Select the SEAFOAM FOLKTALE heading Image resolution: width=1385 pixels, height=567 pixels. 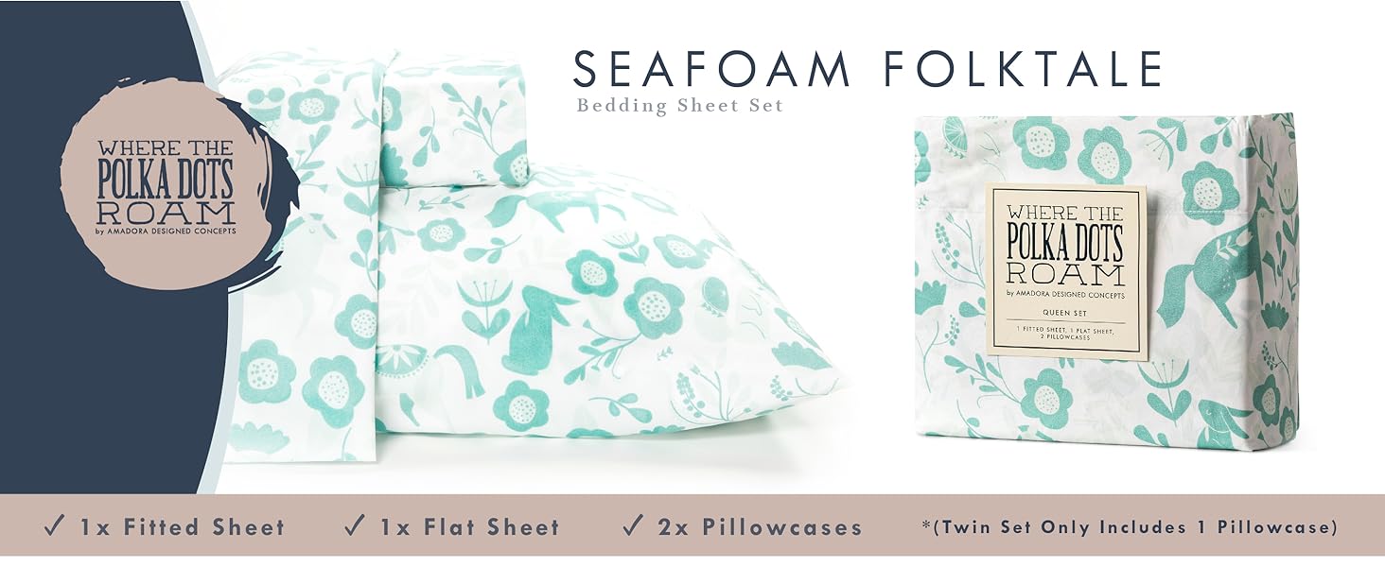(x=868, y=69)
